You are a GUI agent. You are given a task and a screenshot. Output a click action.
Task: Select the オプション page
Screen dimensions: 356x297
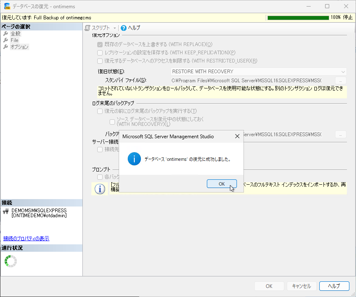[19, 47]
